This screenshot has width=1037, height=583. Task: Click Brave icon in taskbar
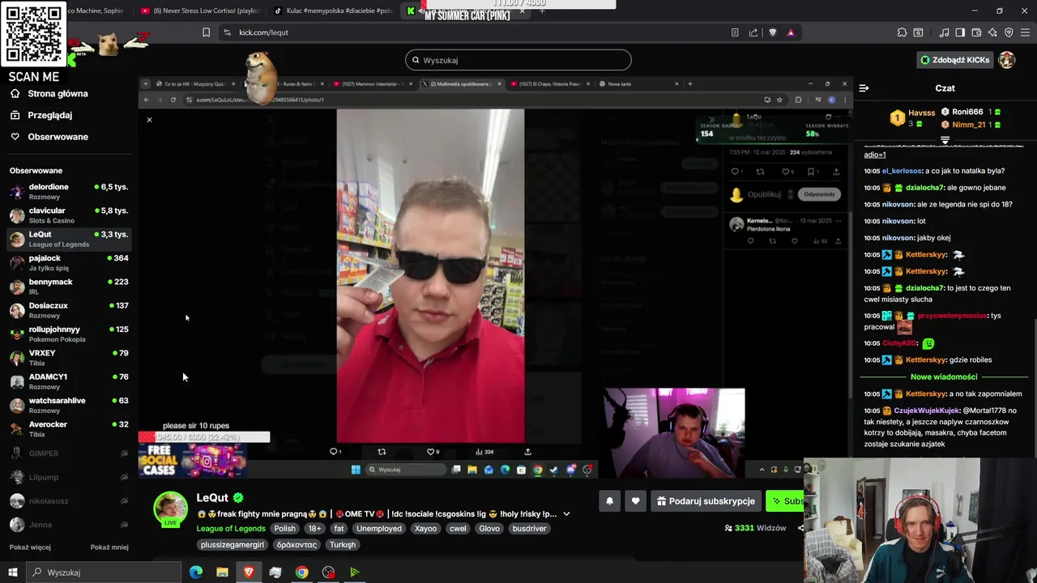click(249, 572)
